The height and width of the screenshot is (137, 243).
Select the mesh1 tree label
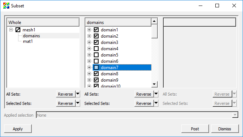(x=29, y=30)
